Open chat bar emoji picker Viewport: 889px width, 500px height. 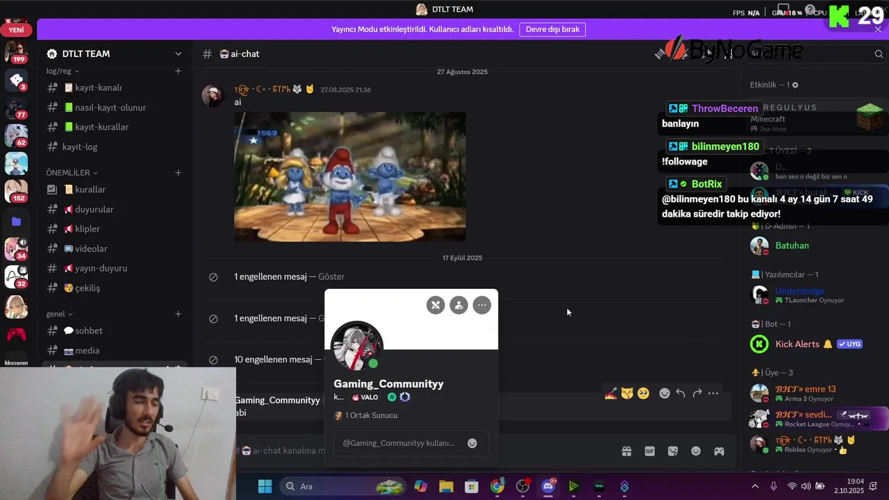(x=696, y=451)
